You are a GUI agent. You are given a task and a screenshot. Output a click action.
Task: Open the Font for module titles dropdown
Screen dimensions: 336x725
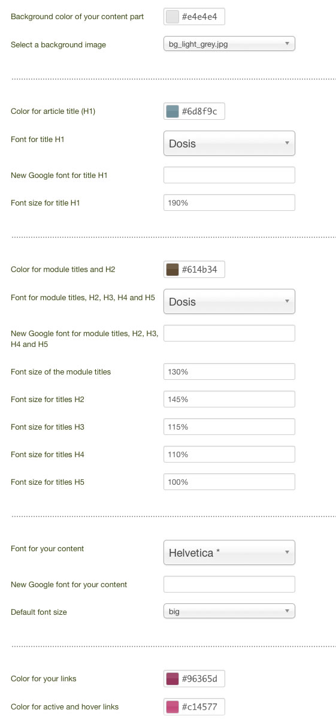(x=229, y=301)
